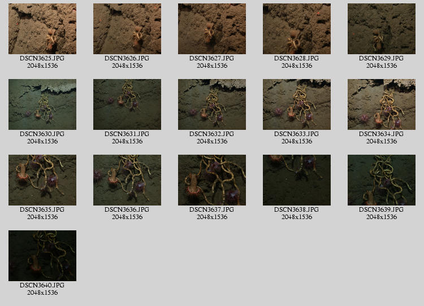Image resolution: width=424 pixels, height=306 pixels.
Task: Open the DSCN3640.JPG thumbnail in last row
Action: pos(42,256)
